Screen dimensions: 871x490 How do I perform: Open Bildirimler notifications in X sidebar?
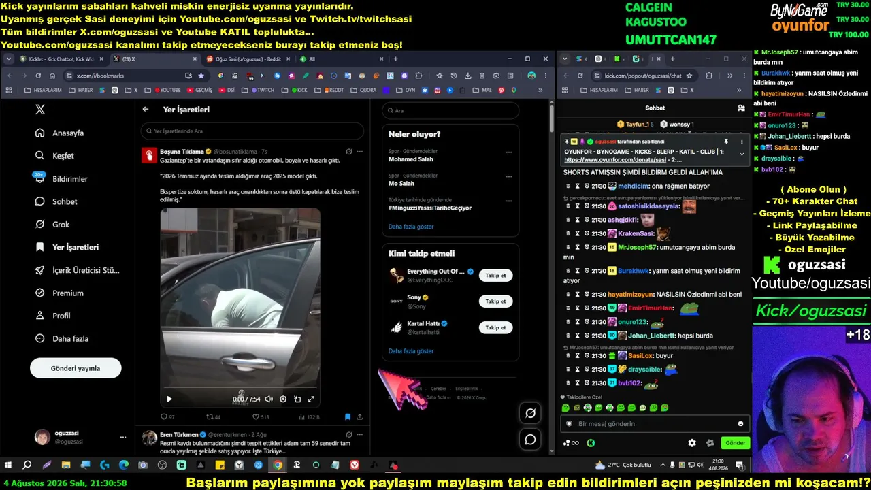(61, 178)
